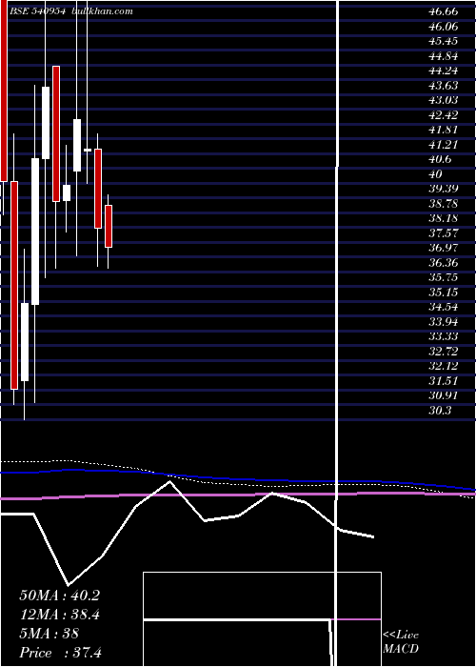The image size is (476, 667).
Task: Click the 42.42 price axis label
Action: coord(444,115)
